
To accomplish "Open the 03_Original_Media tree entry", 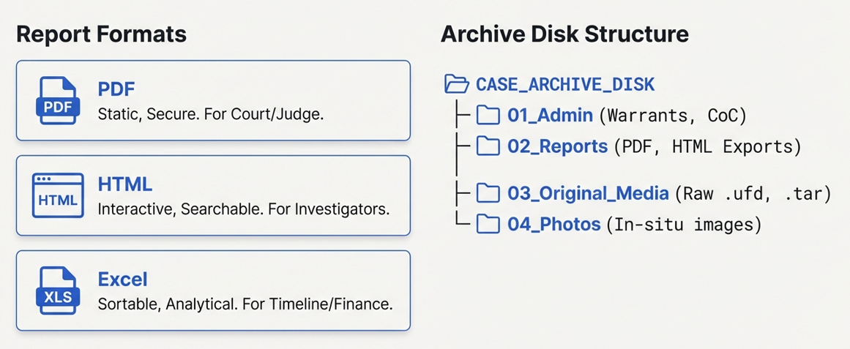I will (x=588, y=193).
